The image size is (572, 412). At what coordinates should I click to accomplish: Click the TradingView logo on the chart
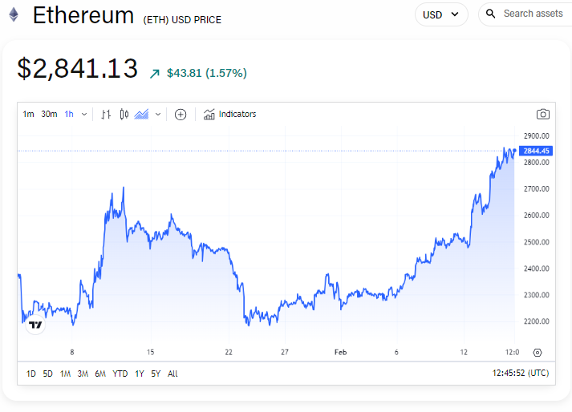tap(35, 325)
